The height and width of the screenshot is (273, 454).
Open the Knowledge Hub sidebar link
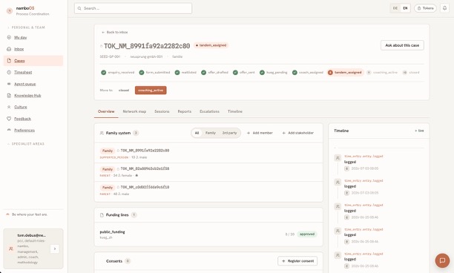(x=27, y=95)
